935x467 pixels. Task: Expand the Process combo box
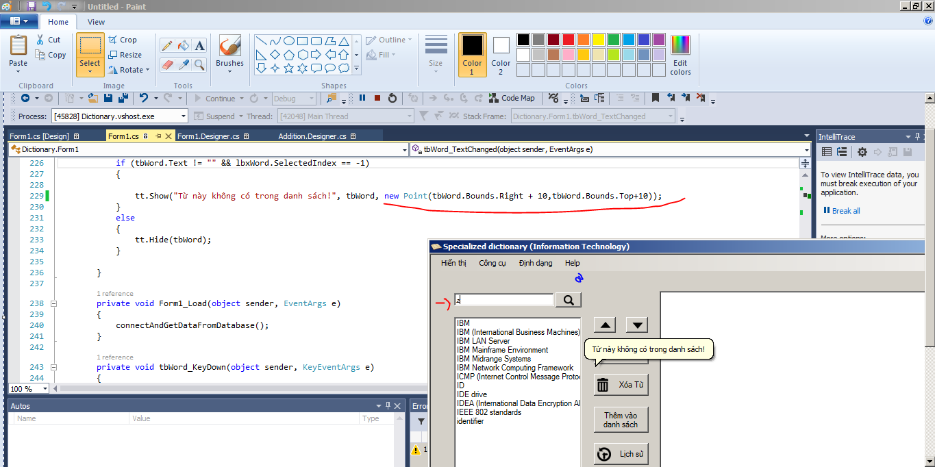(183, 116)
